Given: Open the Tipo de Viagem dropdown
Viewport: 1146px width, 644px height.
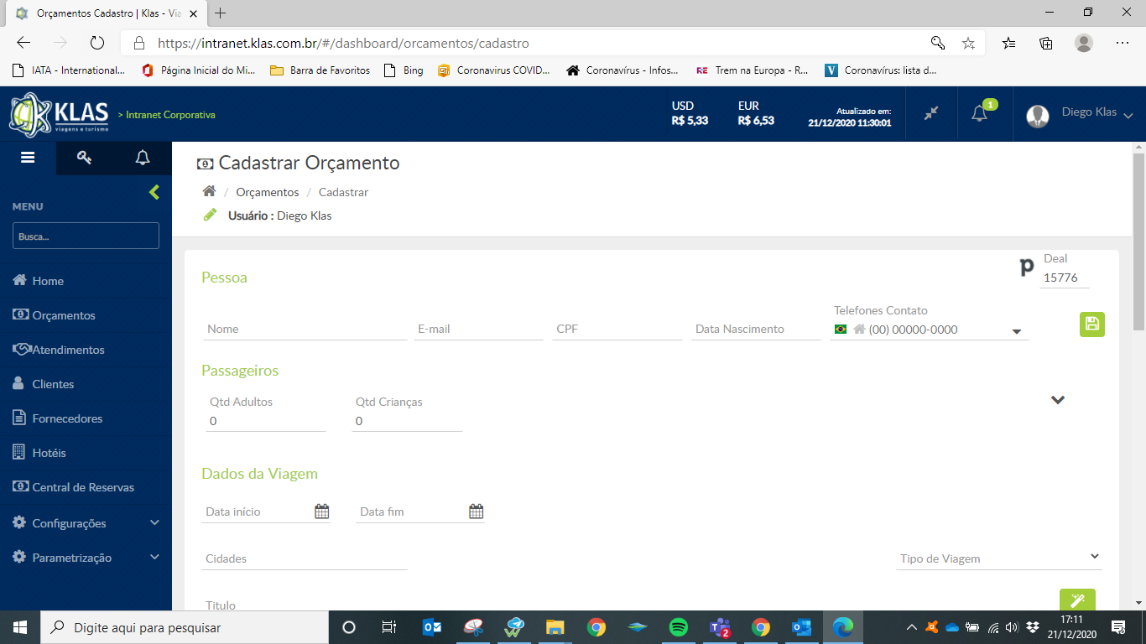Looking at the screenshot, I should pyautogui.click(x=998, y=558).
